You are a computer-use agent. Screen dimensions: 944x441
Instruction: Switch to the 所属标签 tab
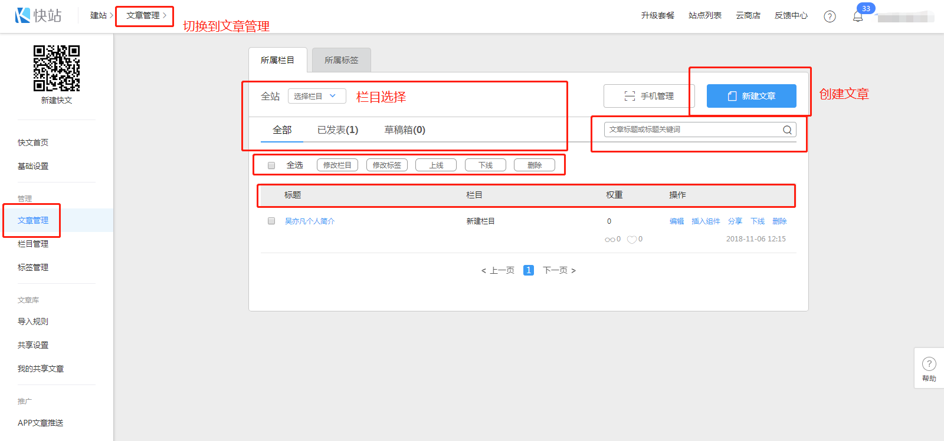(x=341, y=60)
